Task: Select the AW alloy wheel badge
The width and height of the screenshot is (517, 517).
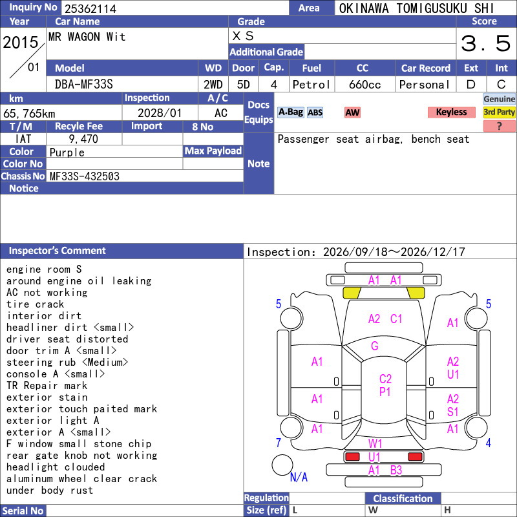Action: click(x=352, y=112)
